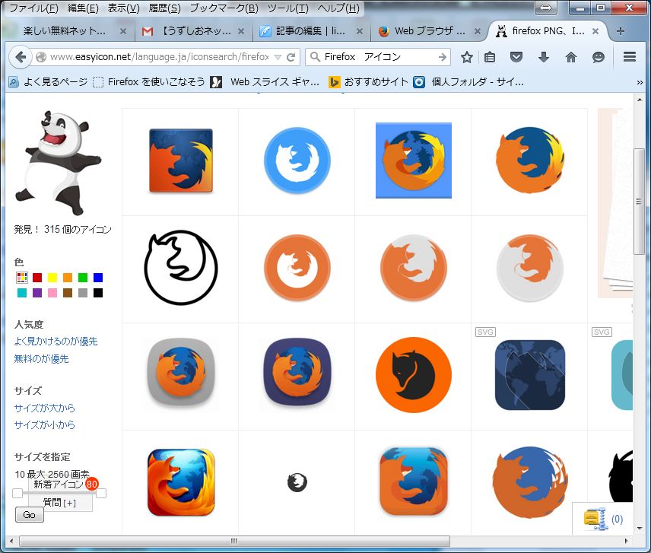
Task: Filter by yellow color swatch
Action: pyautogui.click(x=52, y=278)
